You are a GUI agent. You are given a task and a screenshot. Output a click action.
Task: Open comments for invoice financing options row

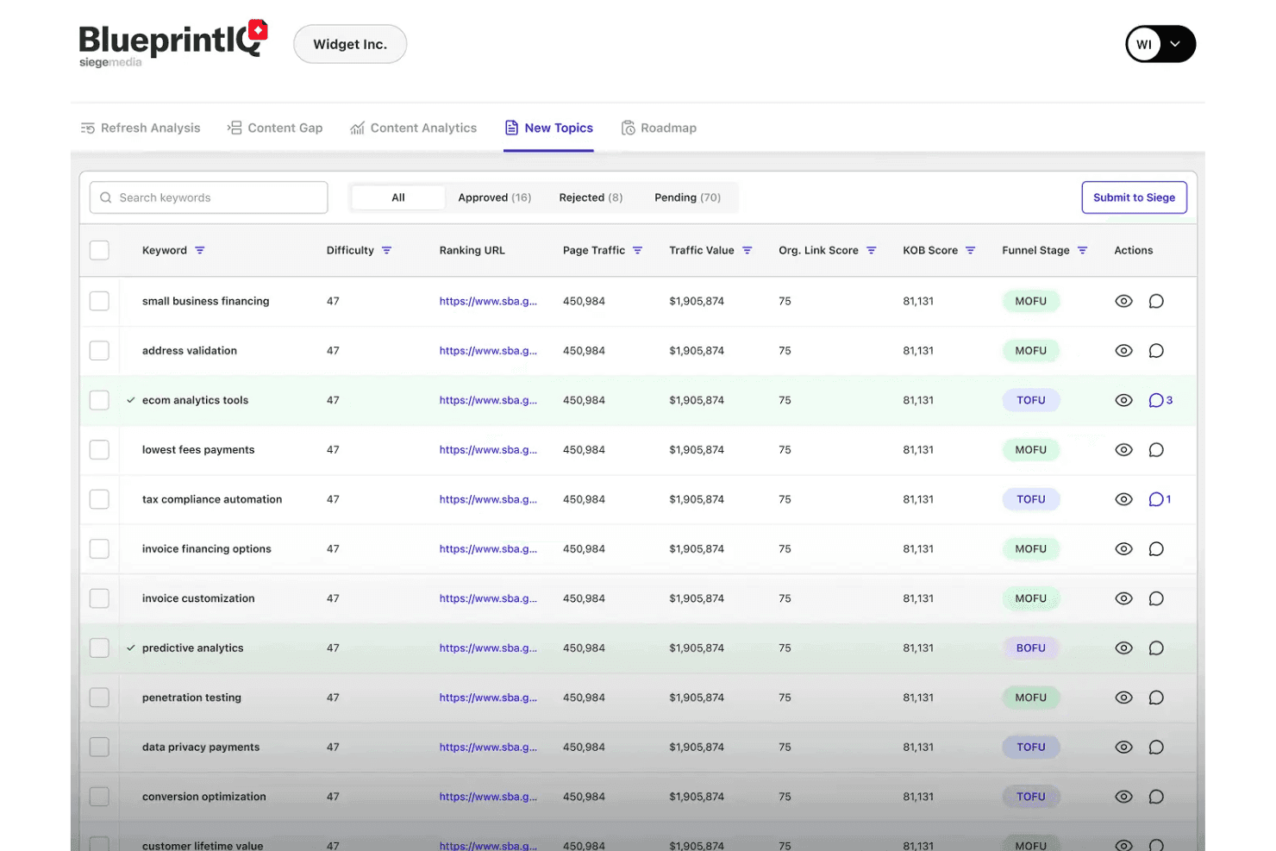tap(1156, 549)
